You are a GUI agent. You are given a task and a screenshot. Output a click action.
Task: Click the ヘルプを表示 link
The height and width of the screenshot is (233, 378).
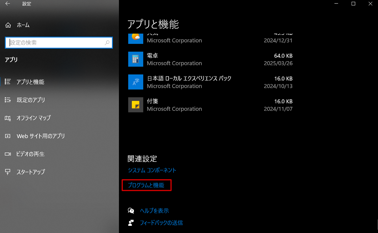pos(154,211)
